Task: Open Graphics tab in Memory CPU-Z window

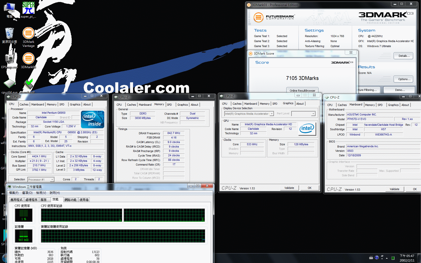Action: [182, 105]
